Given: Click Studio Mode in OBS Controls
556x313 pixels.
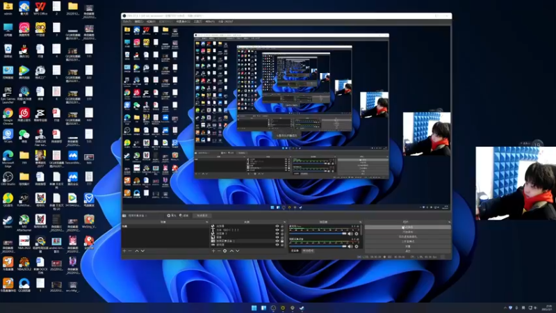Looking at the screenshot, I should coord(408,241).
